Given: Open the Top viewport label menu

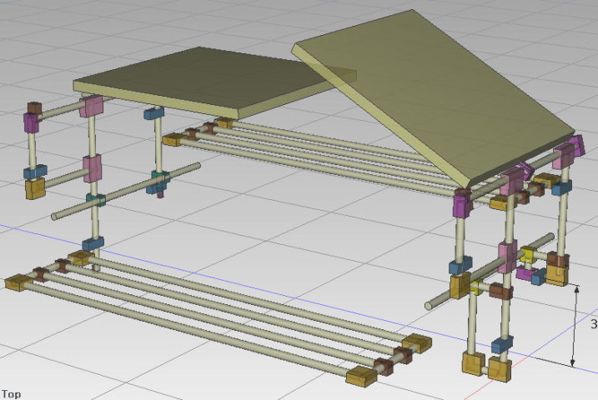Looking at the screenshot, I should [11, 393].
